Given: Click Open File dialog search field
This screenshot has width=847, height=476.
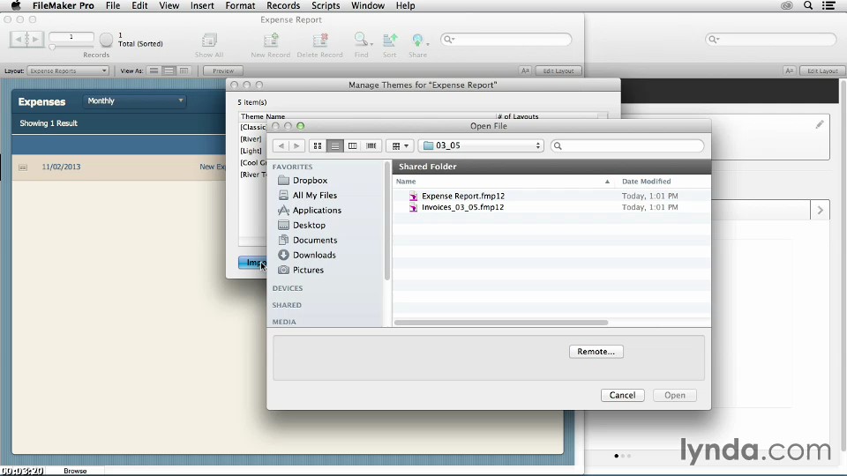Looking at the screenshot, I should (x=627, y=145).
